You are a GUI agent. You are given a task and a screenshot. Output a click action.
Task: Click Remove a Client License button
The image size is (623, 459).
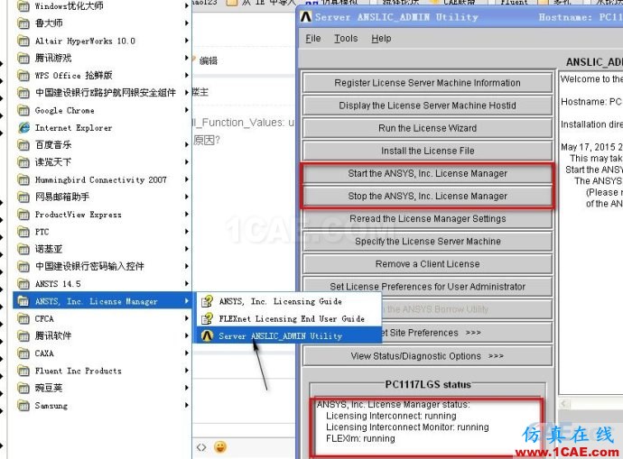[427, 264]
